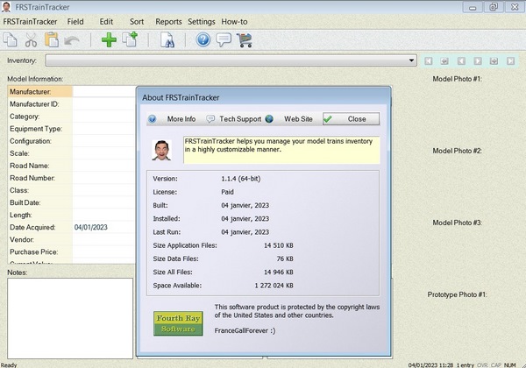Screen dimensions: 526x368
Task: Click the portrait image in About dialog
Action: point(161,150)
